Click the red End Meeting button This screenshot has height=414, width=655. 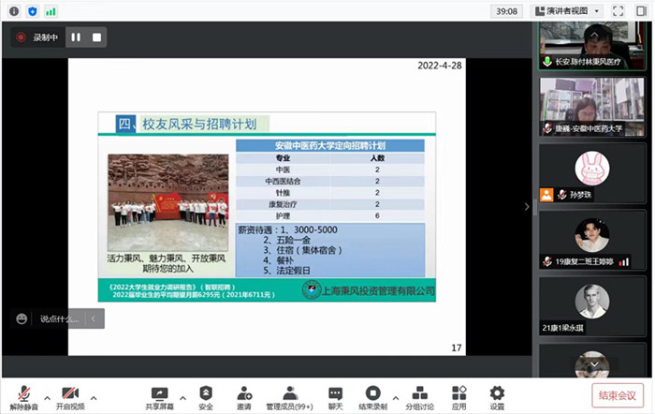click(x=618, y=395)
